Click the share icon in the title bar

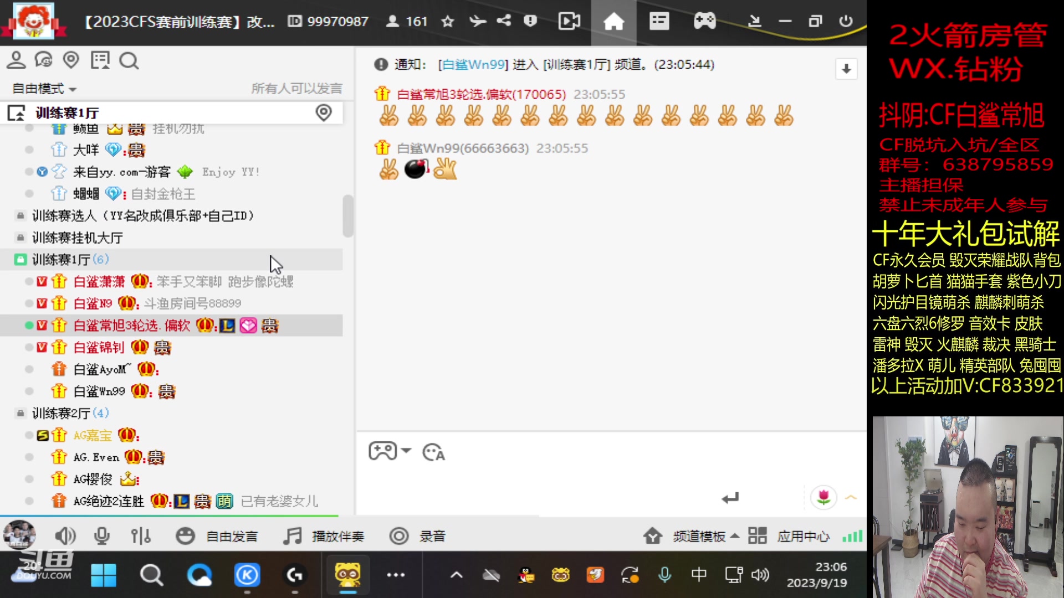tap(503, 21)
